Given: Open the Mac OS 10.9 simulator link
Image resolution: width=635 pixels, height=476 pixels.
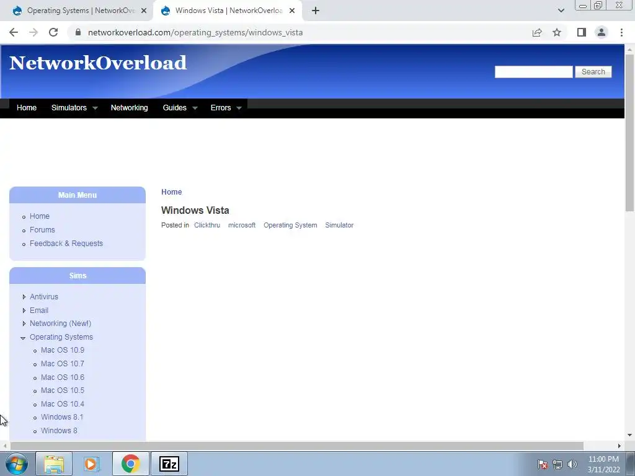Looking at the screenshot, I should (63, 350).
